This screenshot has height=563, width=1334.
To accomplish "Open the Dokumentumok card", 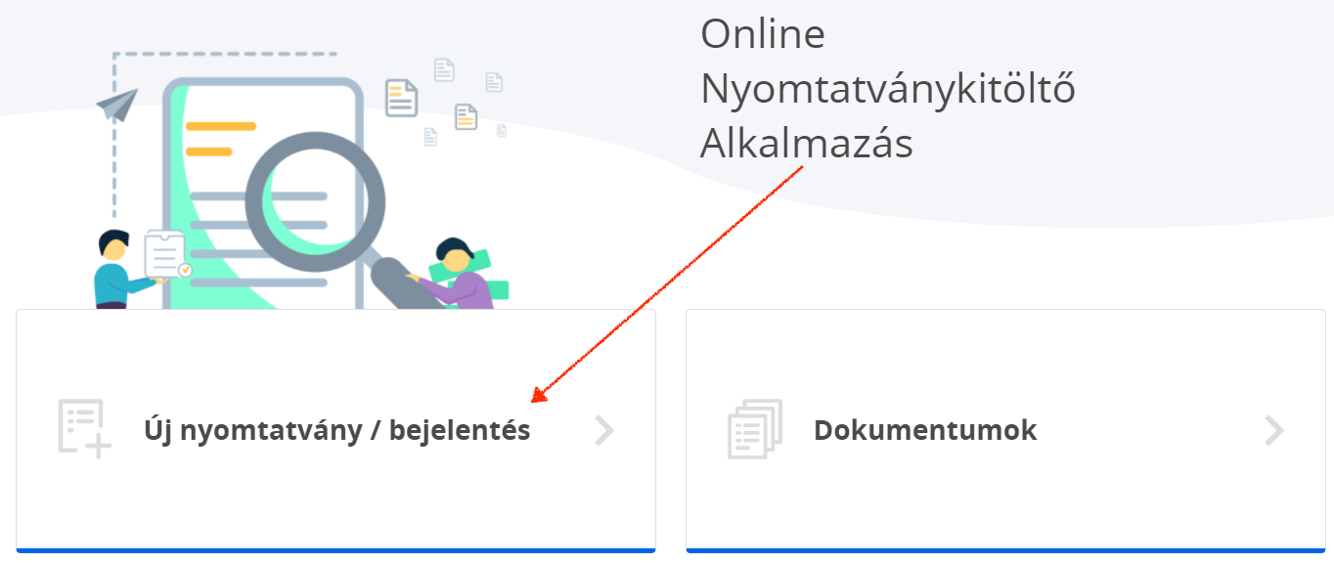I will (x=1005, y=431).
